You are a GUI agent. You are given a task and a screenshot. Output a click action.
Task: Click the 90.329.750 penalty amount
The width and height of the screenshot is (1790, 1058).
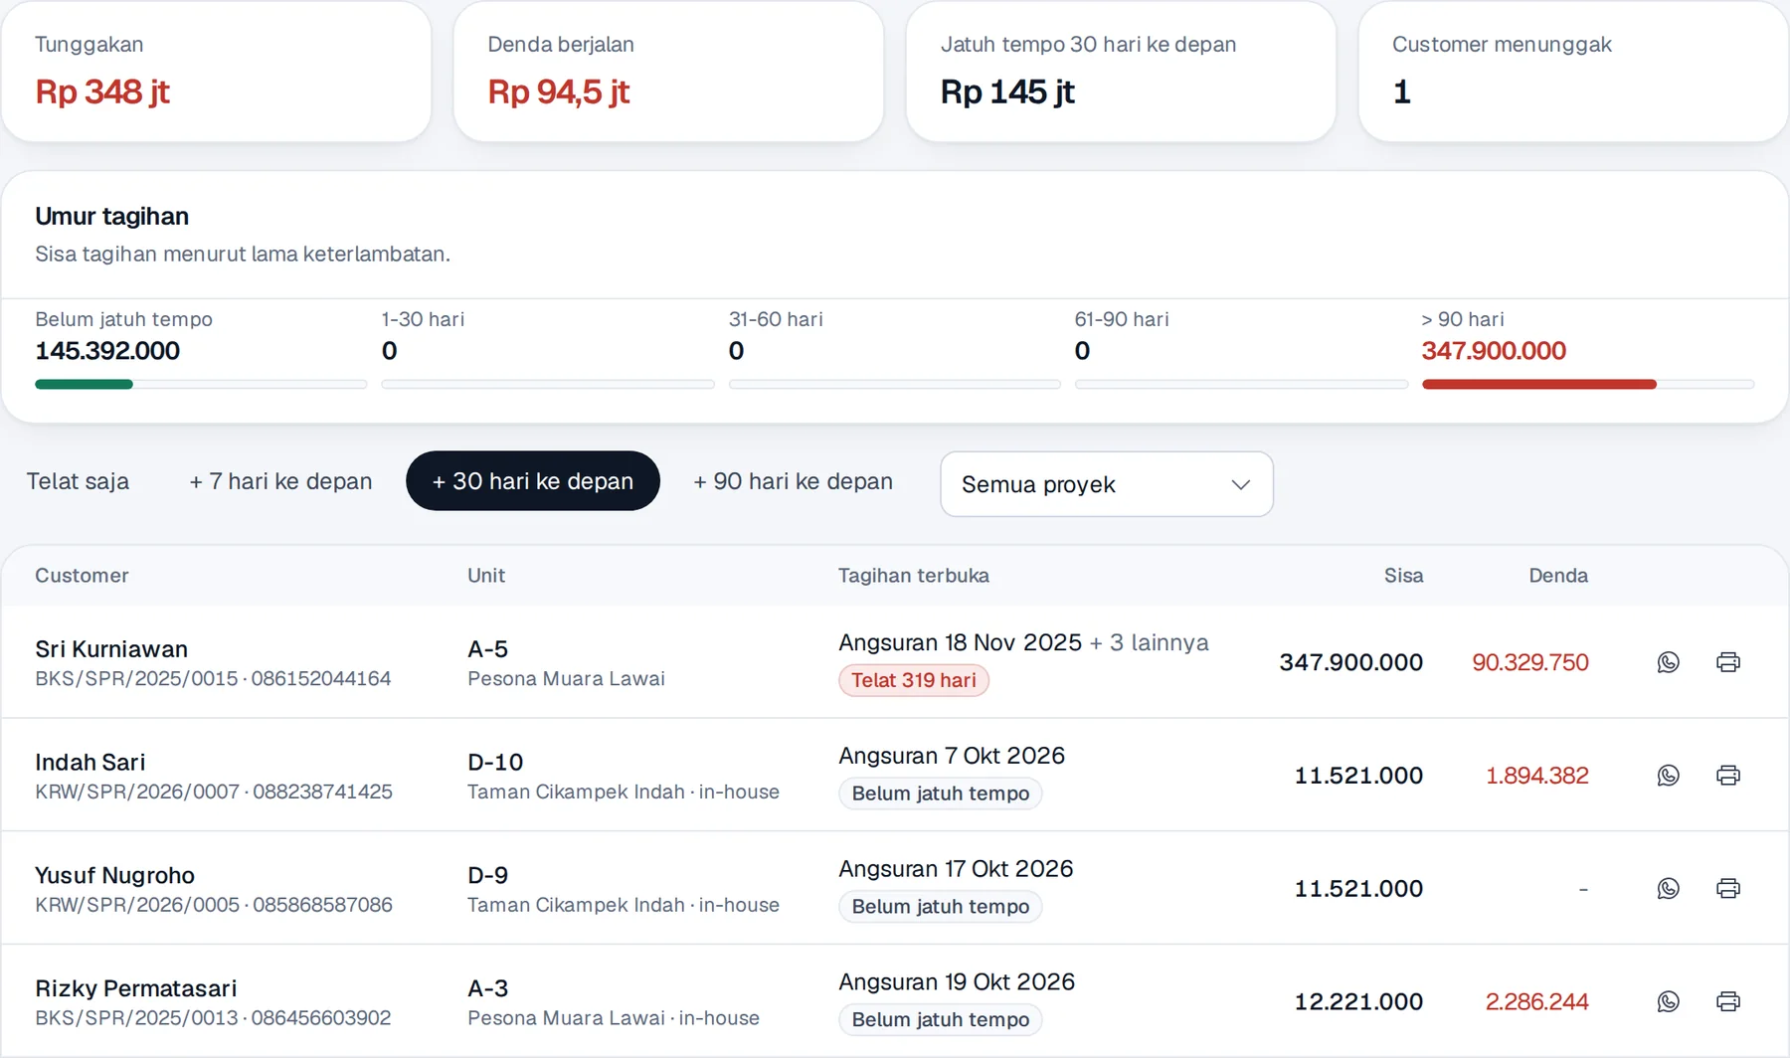click(1530, 662)
